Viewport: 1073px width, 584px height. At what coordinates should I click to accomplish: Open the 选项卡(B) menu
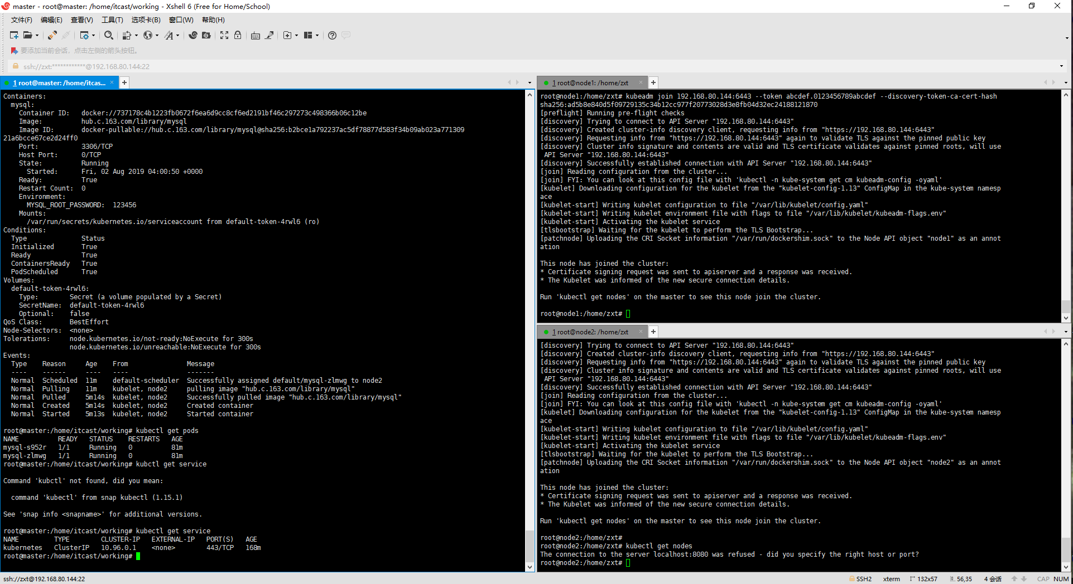coord(146,20)
